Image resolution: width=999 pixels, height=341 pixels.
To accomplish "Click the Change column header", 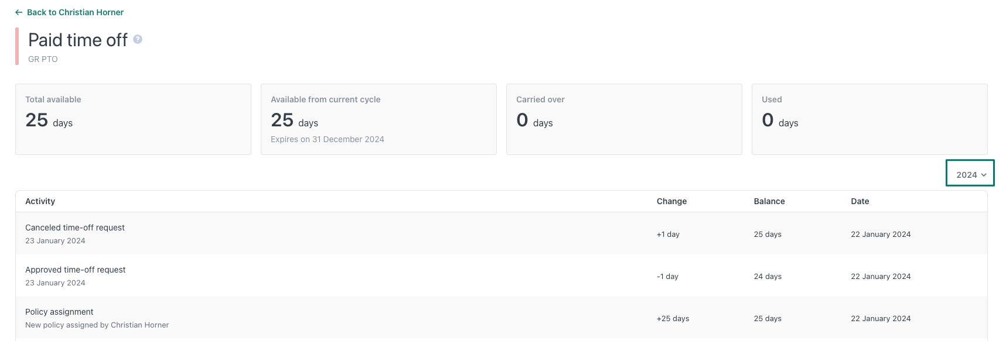I will [671, 201].
